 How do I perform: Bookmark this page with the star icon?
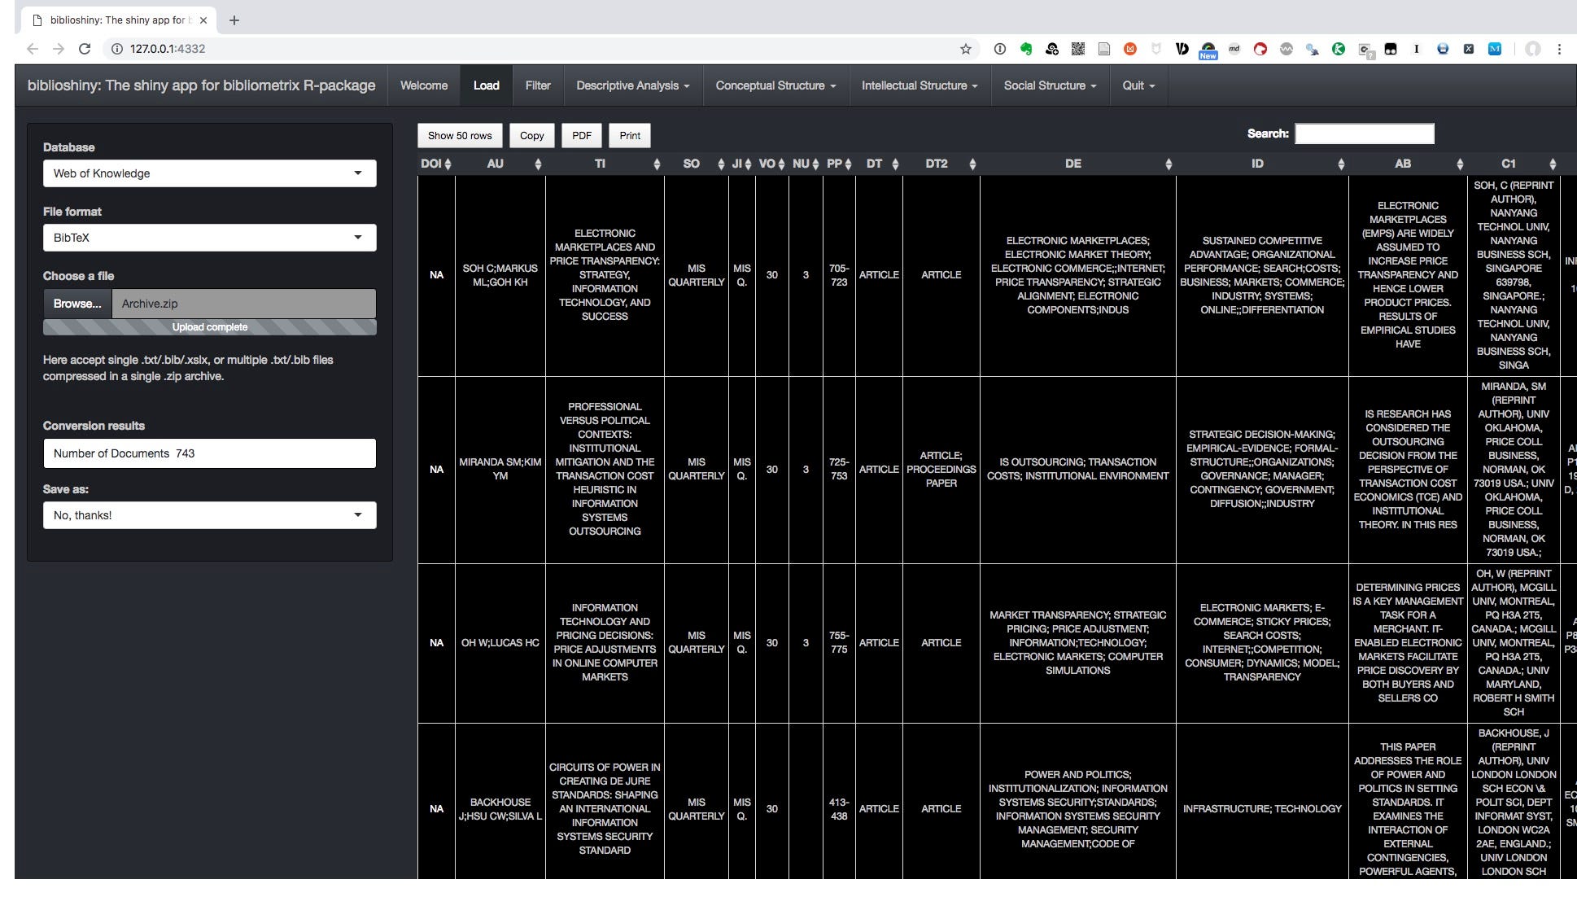(966, 49)
